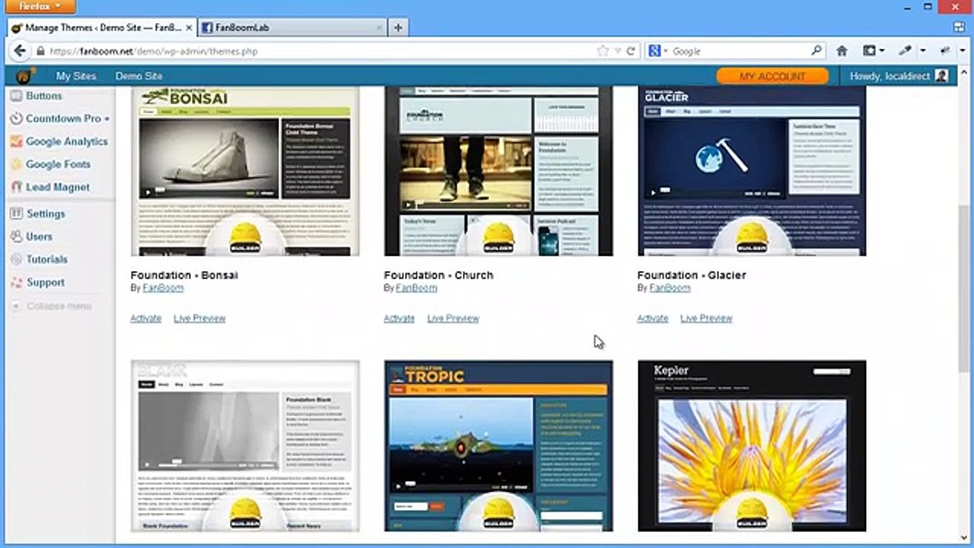The image size is (974, 548).
Task: Click the Lead Magnet magnet icon
Action: tap(16, 187)
